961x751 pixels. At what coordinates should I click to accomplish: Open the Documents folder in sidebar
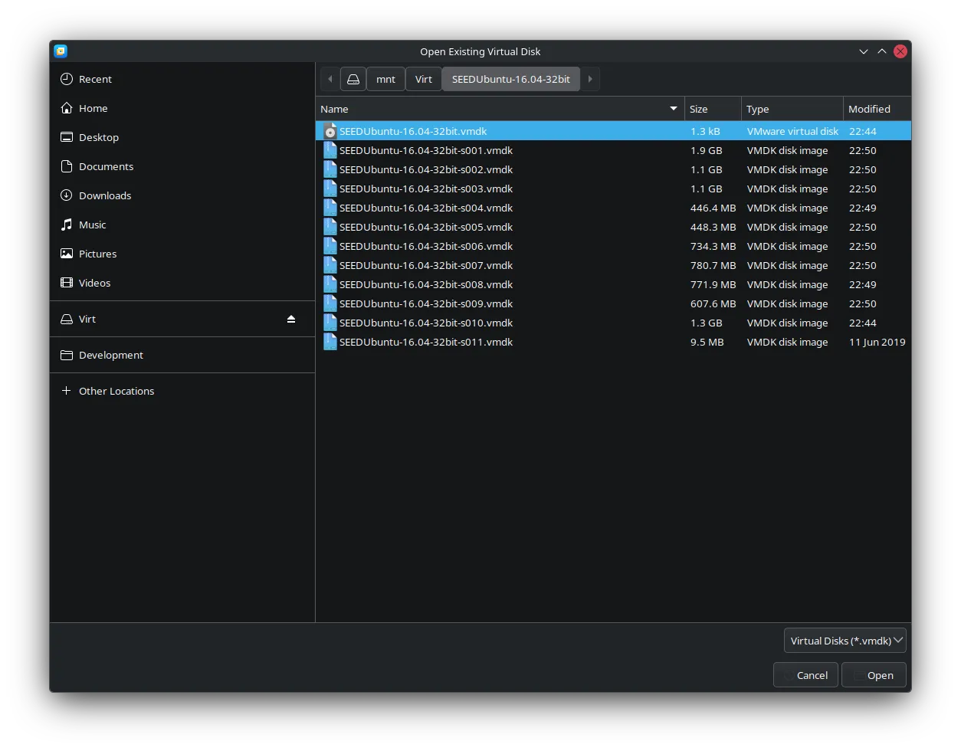point(182,166)
